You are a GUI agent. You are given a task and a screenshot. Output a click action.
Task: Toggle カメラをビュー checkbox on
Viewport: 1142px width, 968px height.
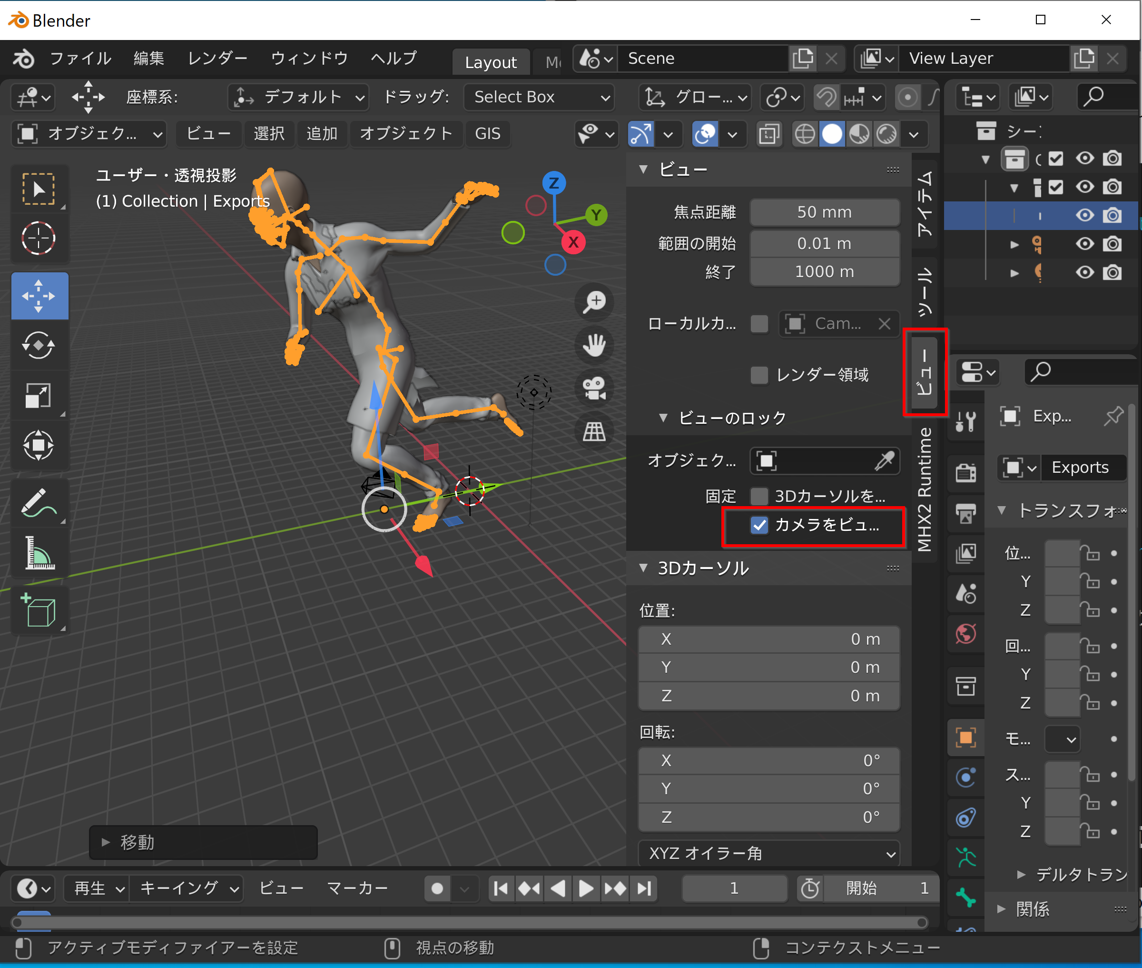[x=756, y=524]
